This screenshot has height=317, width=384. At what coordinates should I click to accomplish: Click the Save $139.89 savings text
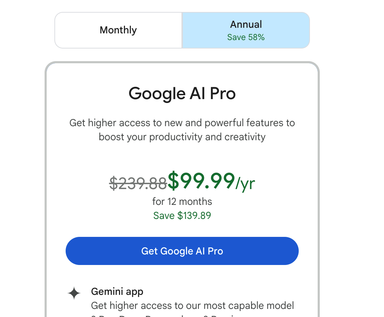coord(182,215)
